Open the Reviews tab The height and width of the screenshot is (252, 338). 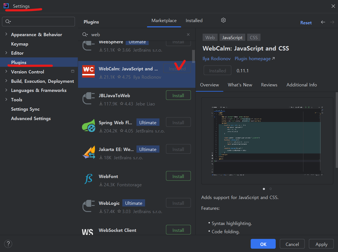[x=269, y=85]
